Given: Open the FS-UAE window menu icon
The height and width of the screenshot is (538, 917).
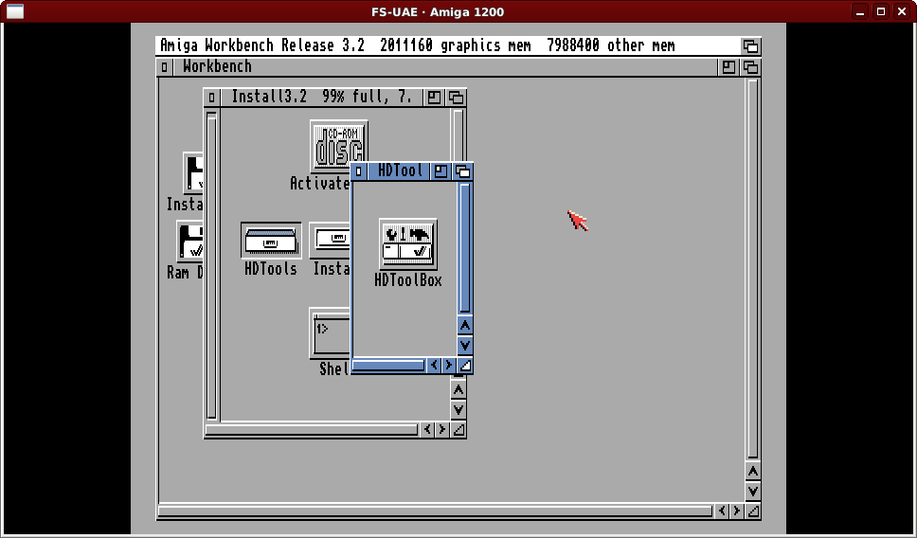Looking at the screenshot, I should pos(15,11).
